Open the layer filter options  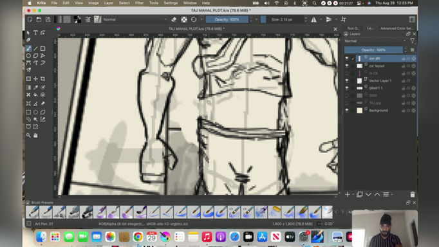click(413, 41)
